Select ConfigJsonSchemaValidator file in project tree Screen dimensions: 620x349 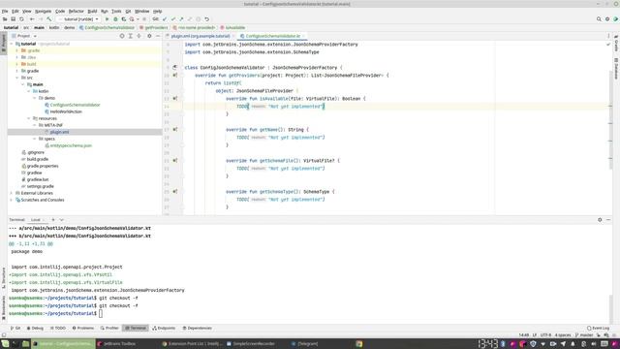click(75, 105)
